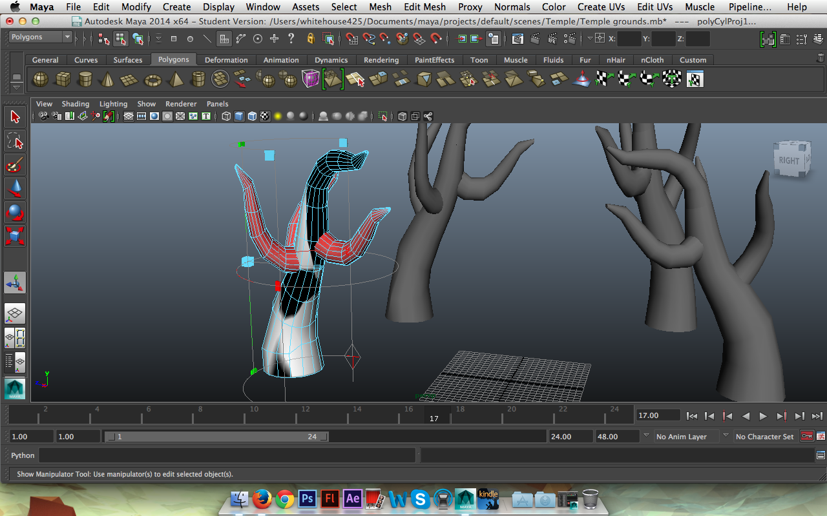The image size is (827, 516).
Task: Activate the Rotate tool in the toolbox
Action: click(x=15, y=212)
